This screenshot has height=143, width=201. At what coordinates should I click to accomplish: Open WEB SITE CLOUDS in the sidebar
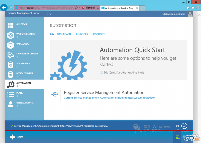(x=26, y=34)
